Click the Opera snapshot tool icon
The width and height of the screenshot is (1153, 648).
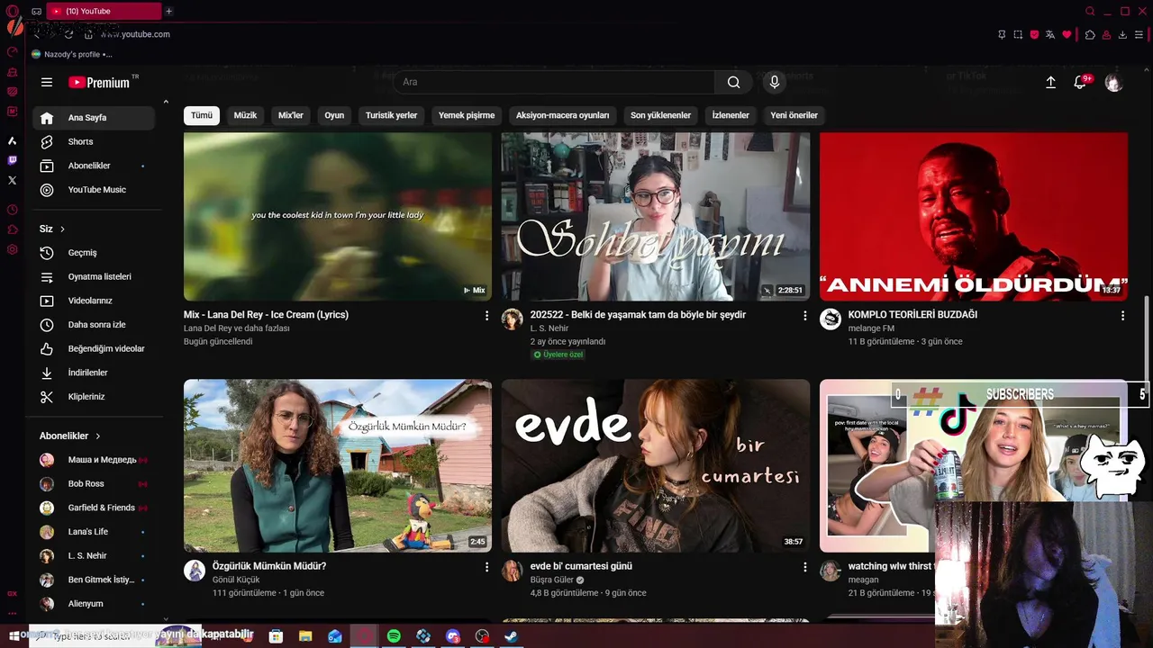(1018, 34)
